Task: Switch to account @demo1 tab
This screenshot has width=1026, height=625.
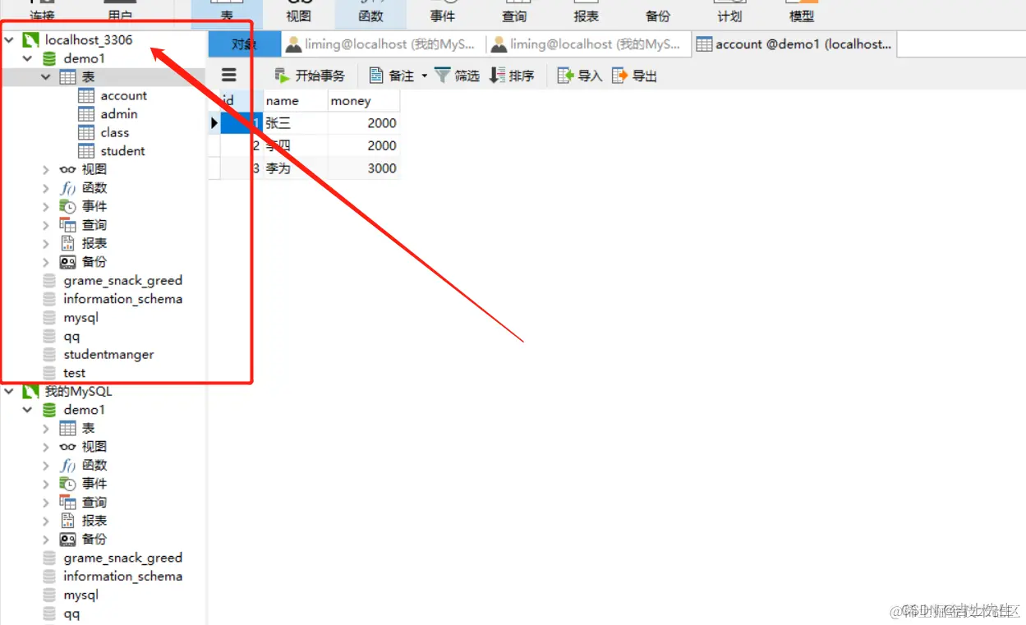Action: pos(794,44)
